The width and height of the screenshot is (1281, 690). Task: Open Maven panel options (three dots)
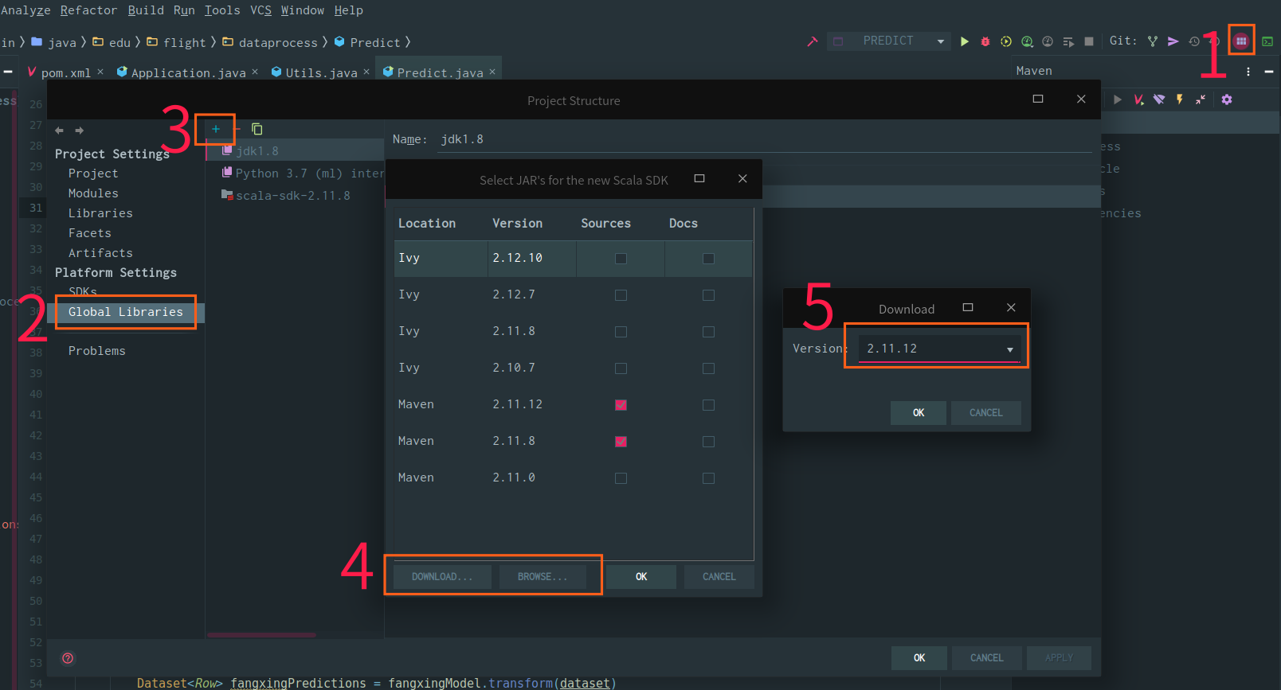tap(1248, 72)
